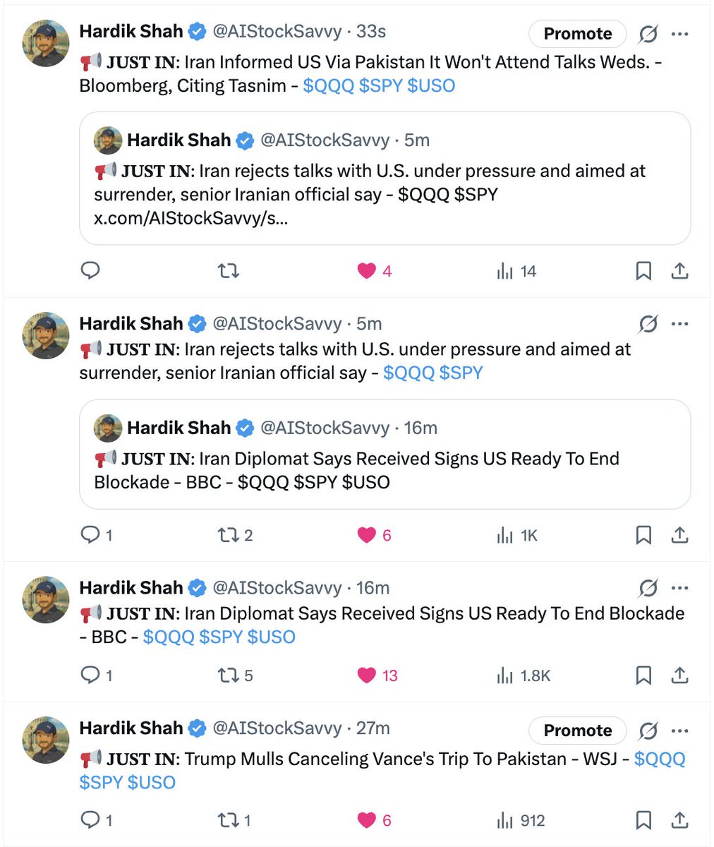Open the $USO cashtag in top tweet
This screenshot has height=847, width=714.
[431, 85]
